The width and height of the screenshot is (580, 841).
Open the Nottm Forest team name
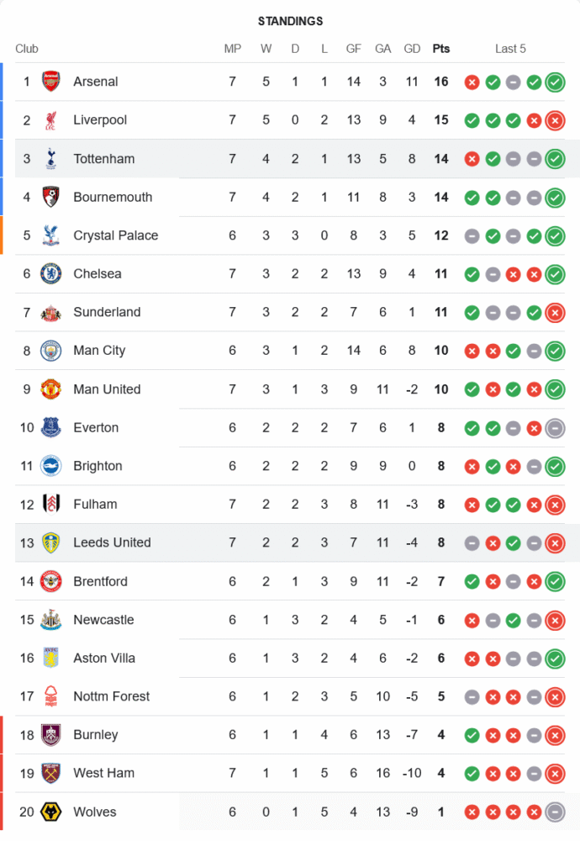pyautogui.click(x=111, y=696)
